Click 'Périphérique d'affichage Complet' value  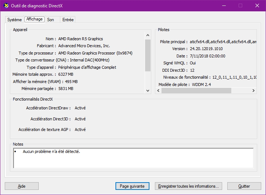point(87,67)
